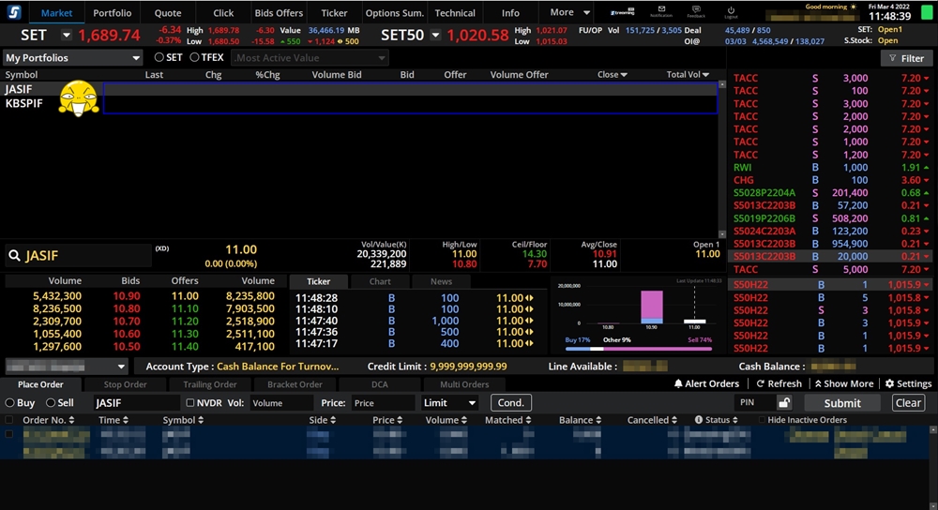
Task: Open order Settings via the gear icon
Action: (x=890, y=384)
